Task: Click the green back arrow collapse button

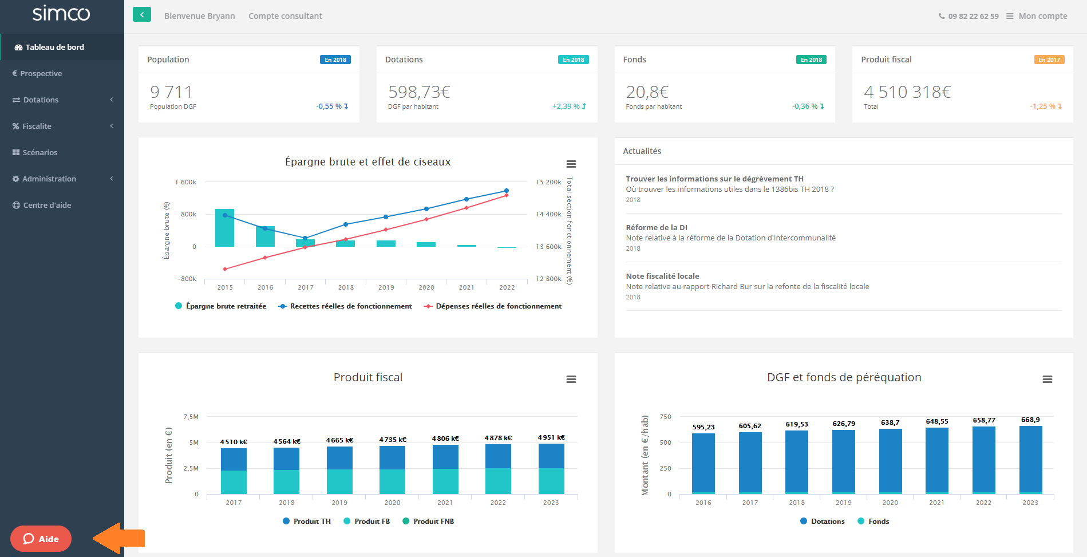Action: 142,15
